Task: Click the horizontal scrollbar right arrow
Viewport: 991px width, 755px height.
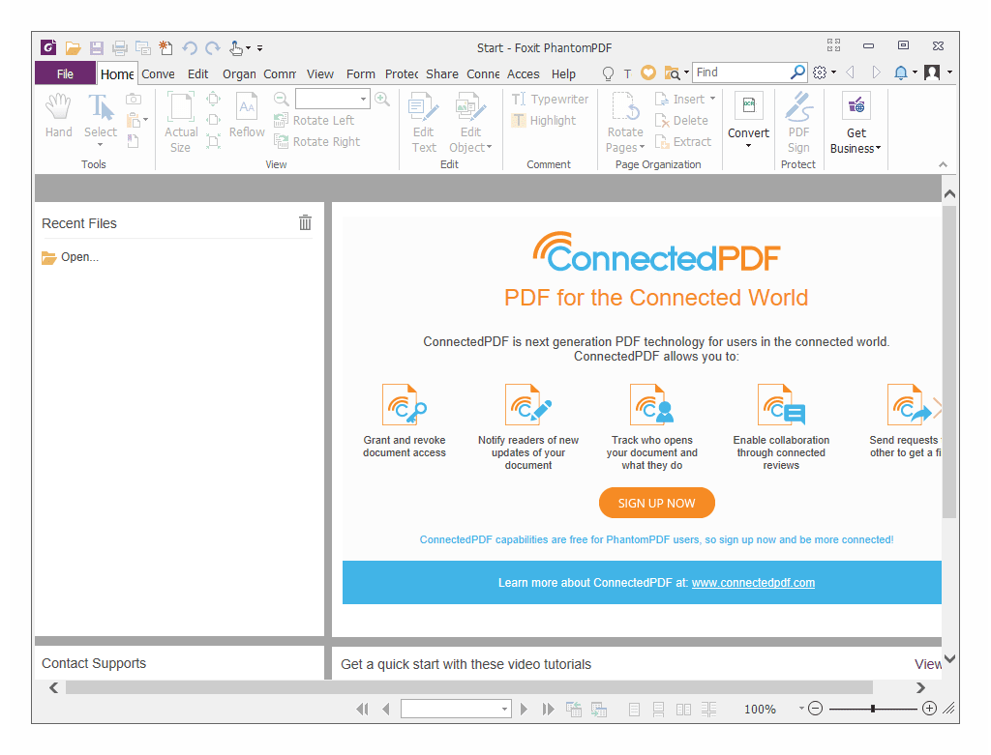Action: pos(921,687)
